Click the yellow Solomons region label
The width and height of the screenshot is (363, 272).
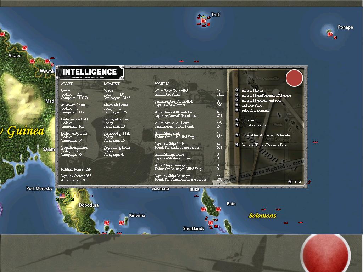point(262,216)
